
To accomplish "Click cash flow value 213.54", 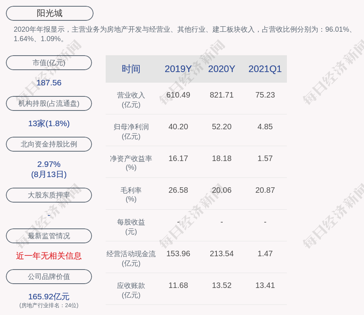I will tap(222, 253).
